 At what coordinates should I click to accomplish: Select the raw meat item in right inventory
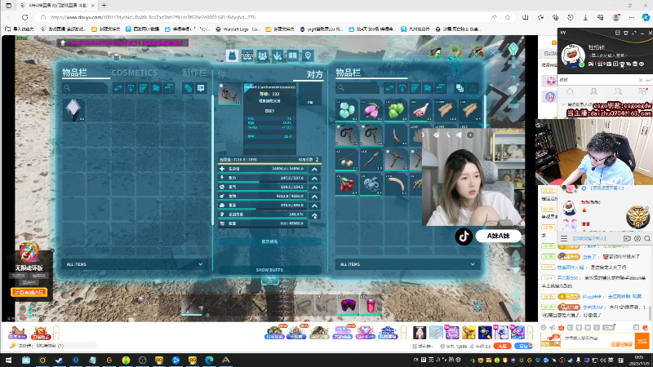click(x=420, y=110)
